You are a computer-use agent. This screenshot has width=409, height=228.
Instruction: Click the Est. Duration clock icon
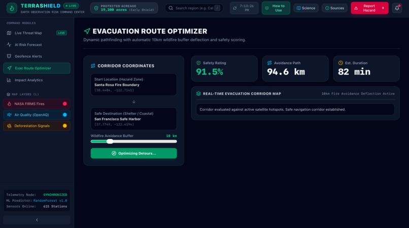pos(340,63)
